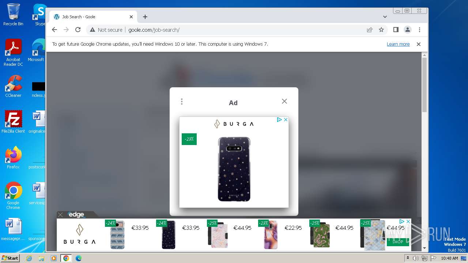Click the -23% discount badge in popup

(189, 139)
